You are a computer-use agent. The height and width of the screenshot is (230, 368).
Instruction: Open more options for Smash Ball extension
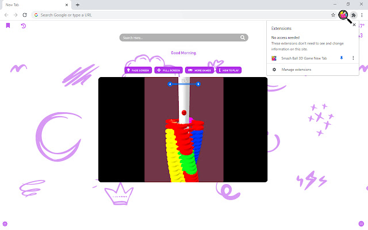353,58
